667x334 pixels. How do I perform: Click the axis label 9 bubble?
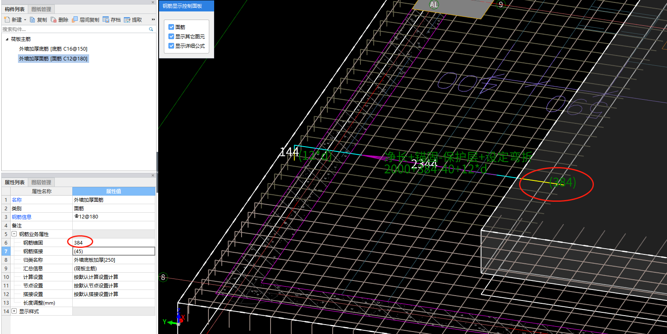[501, 4]
